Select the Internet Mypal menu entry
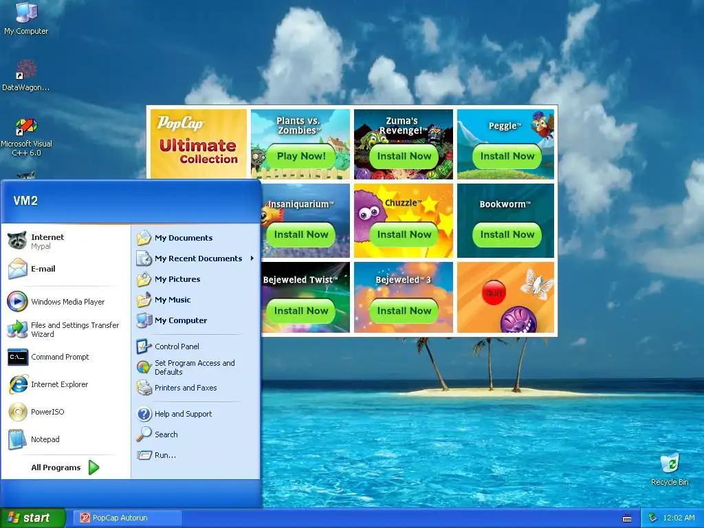 pos(65,241)
